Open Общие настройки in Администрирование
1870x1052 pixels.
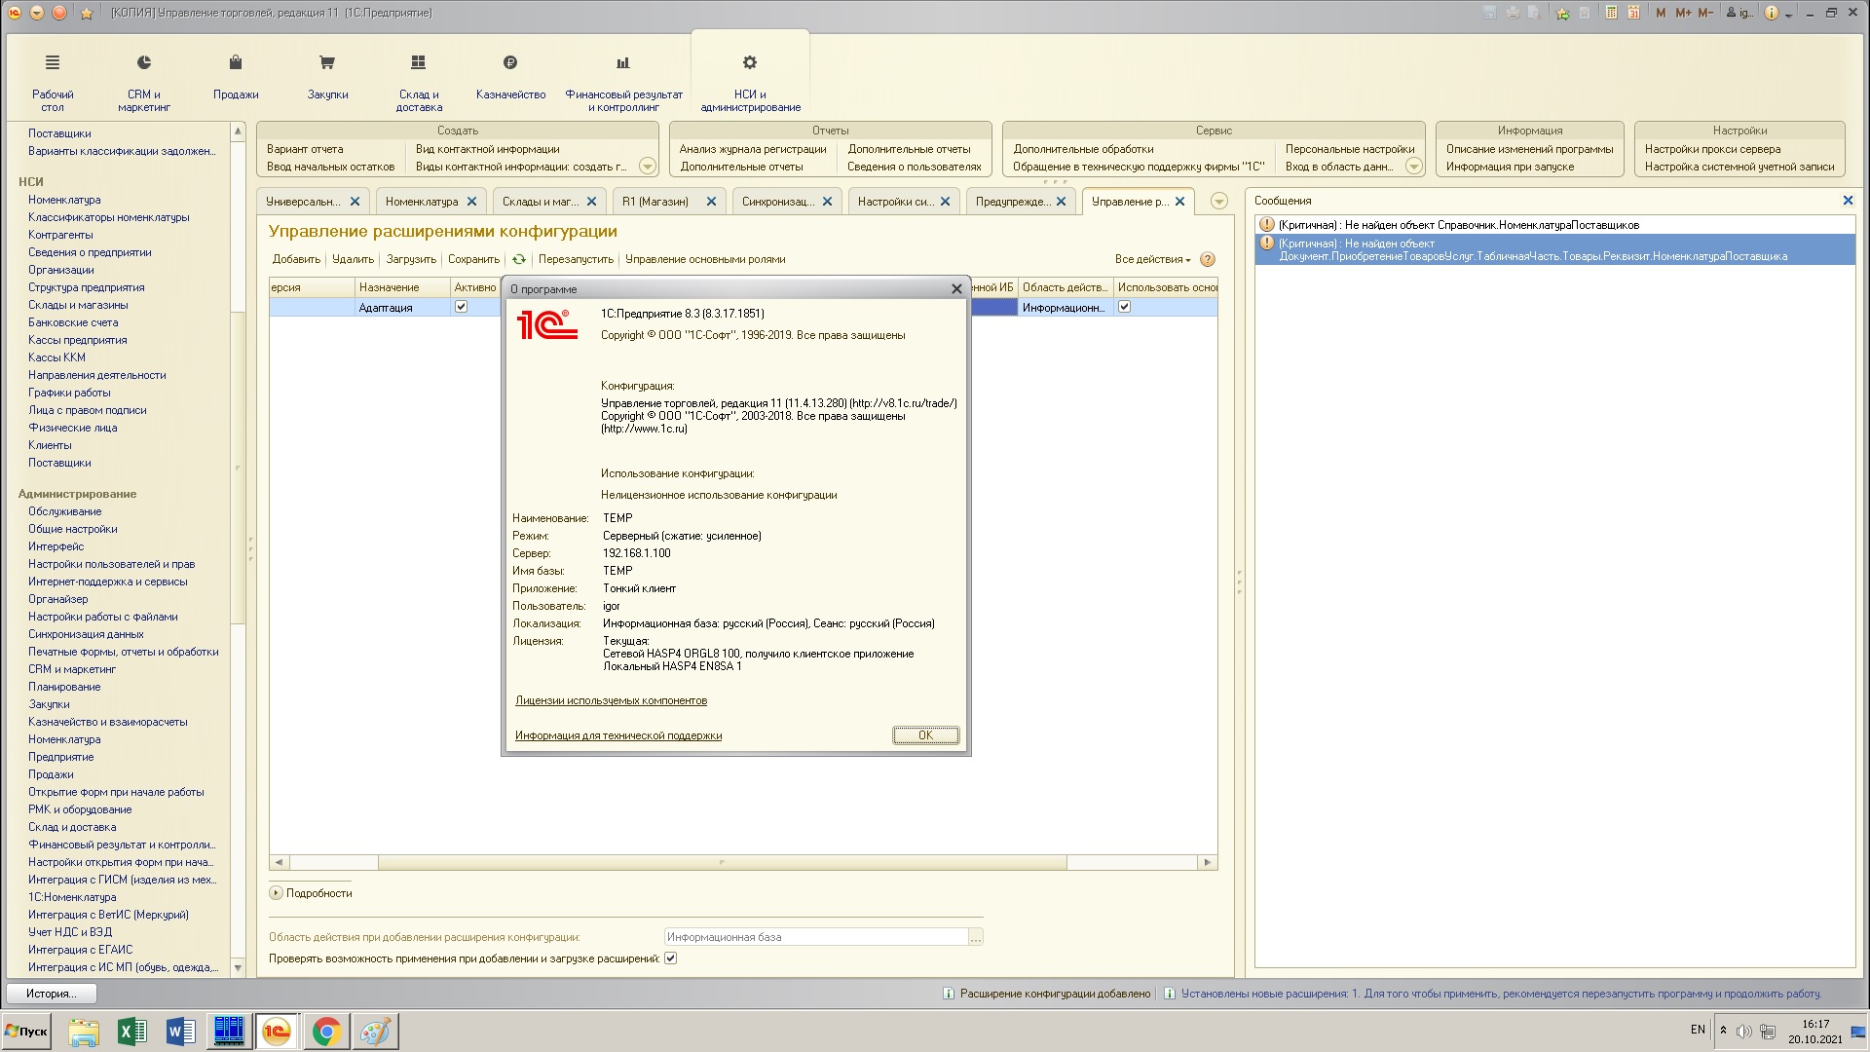tap(72, 529)
